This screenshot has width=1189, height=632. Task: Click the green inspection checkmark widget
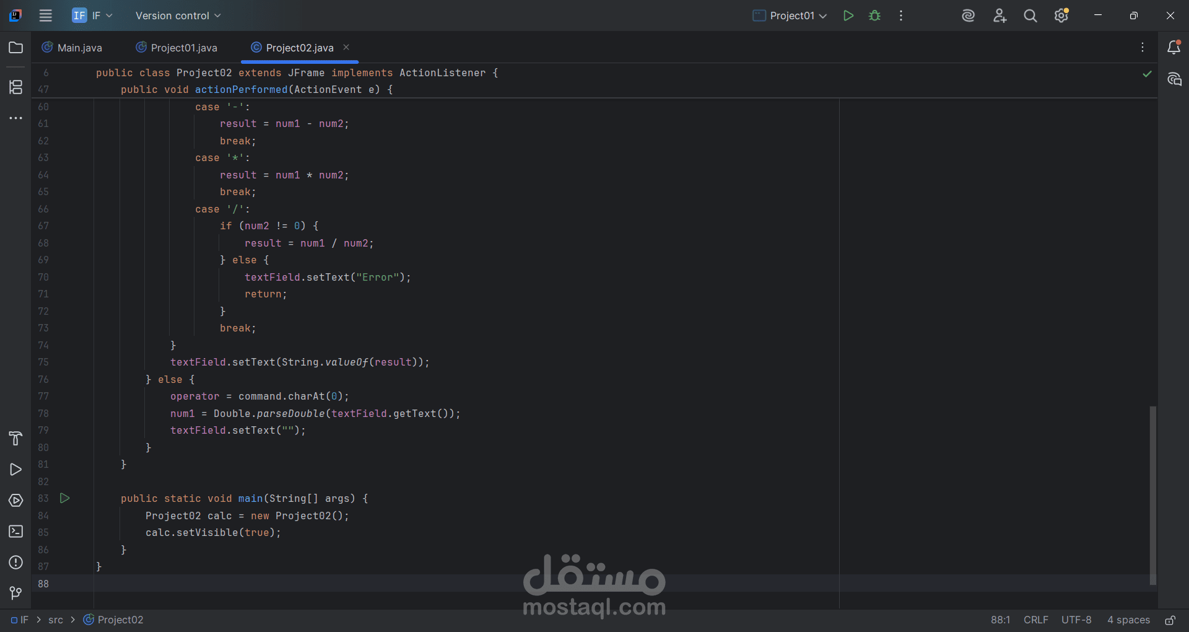(1147, 74)
